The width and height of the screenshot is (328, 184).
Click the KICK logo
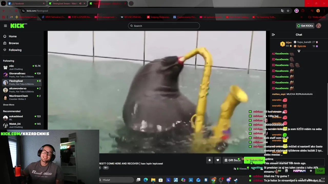(18, 26)
